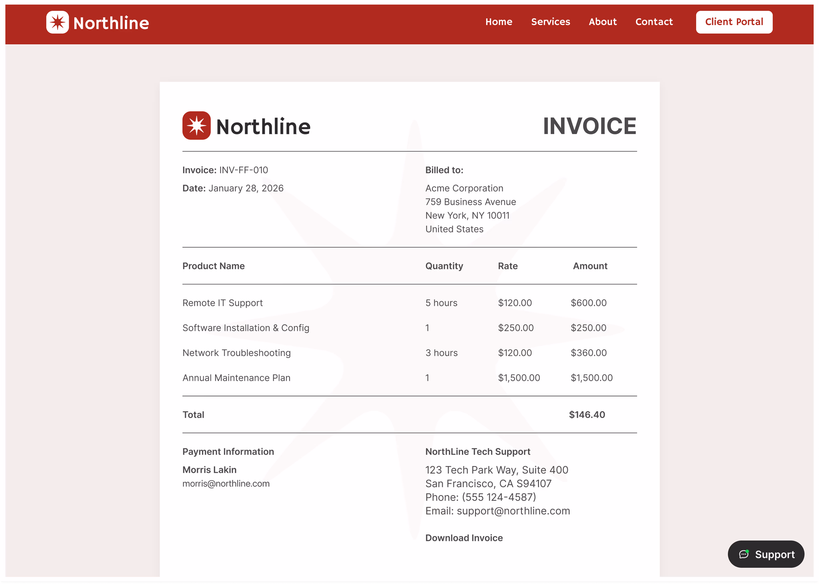
Task: Open the Client Portal button
Action: click(734, 22)
